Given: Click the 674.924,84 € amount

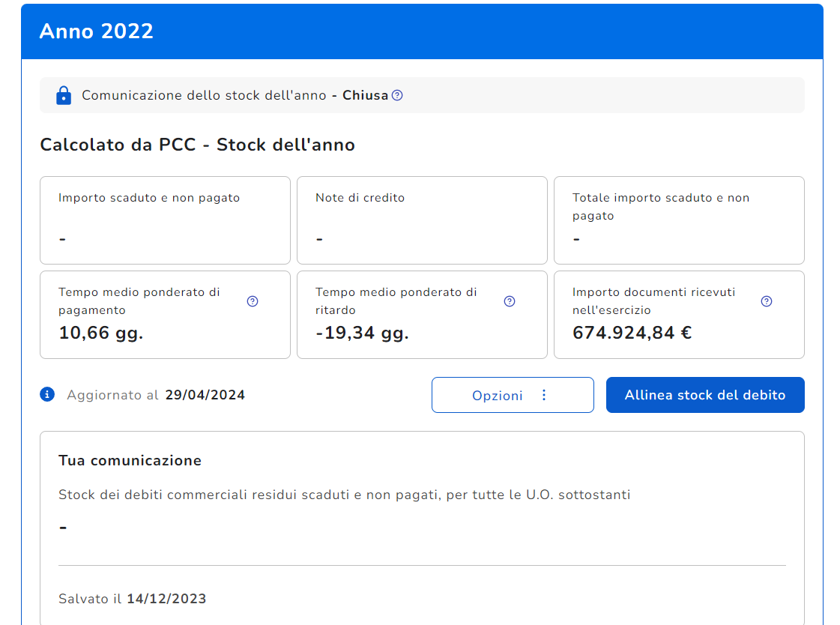Looking at the screenshot, I should click(x=632, y=333).
